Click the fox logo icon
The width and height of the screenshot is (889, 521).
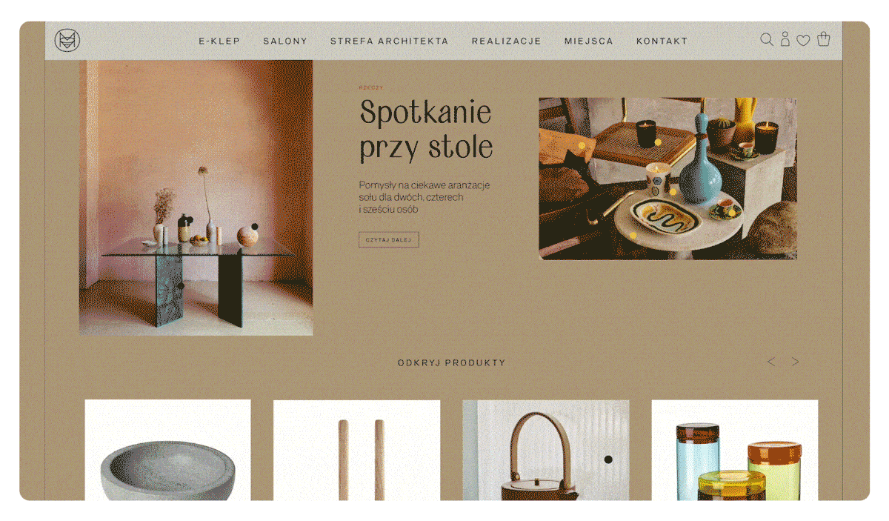click(67, 40)
